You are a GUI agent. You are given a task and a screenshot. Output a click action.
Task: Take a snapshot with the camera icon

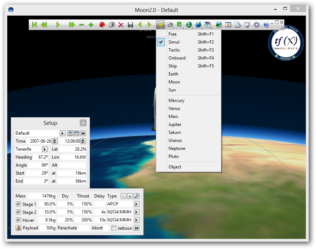point(112,25)
